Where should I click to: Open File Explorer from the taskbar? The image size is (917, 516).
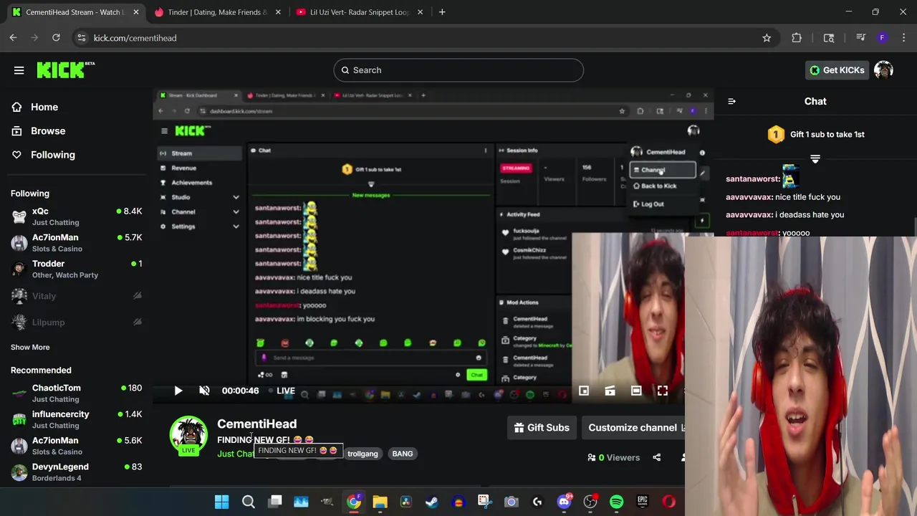(380, 502)
